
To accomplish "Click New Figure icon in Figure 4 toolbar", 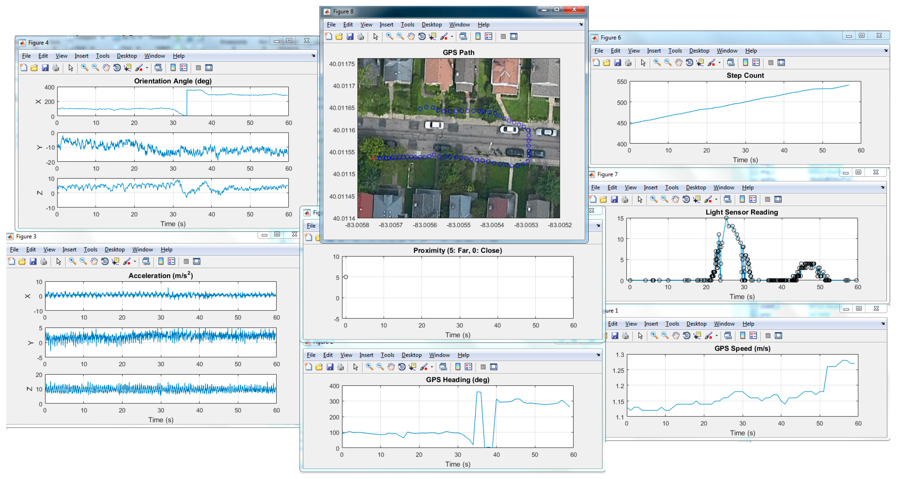I will [23, 68].
